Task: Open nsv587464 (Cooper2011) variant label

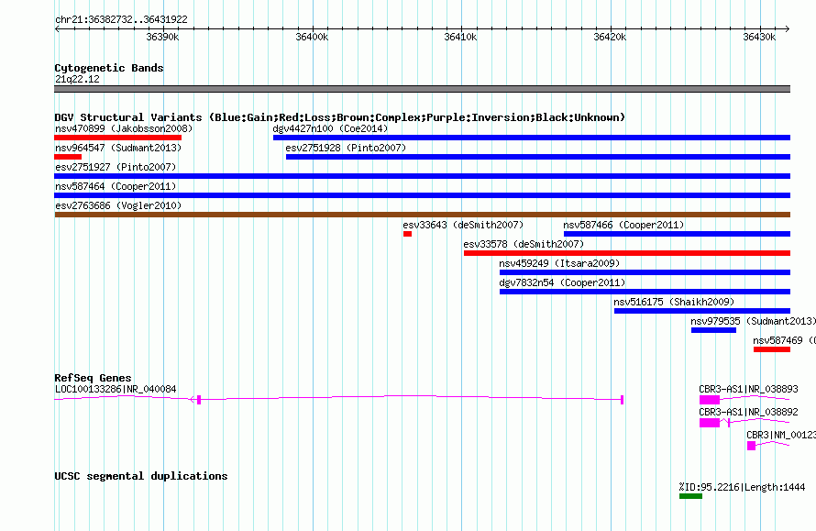Action: click(116, 186)
